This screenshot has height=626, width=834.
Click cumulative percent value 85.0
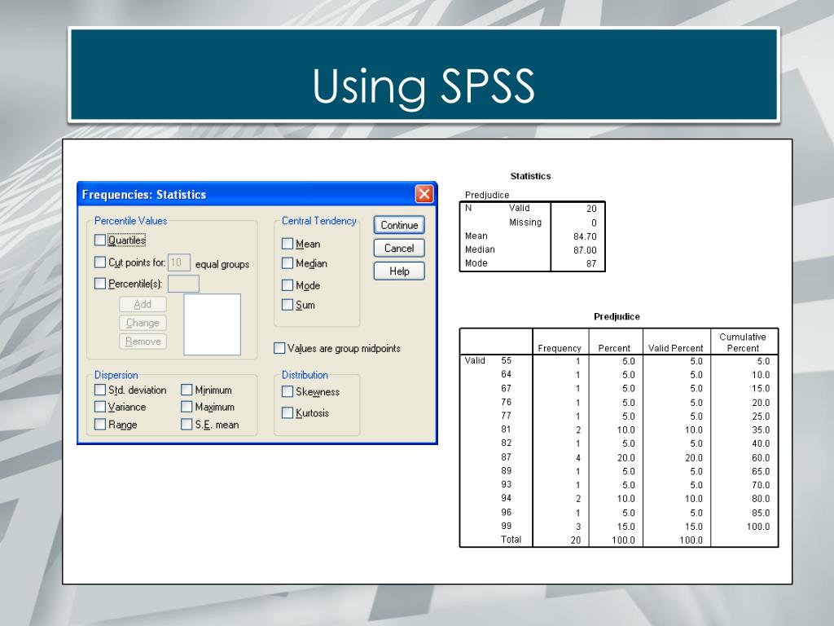(x=761, y=514)
